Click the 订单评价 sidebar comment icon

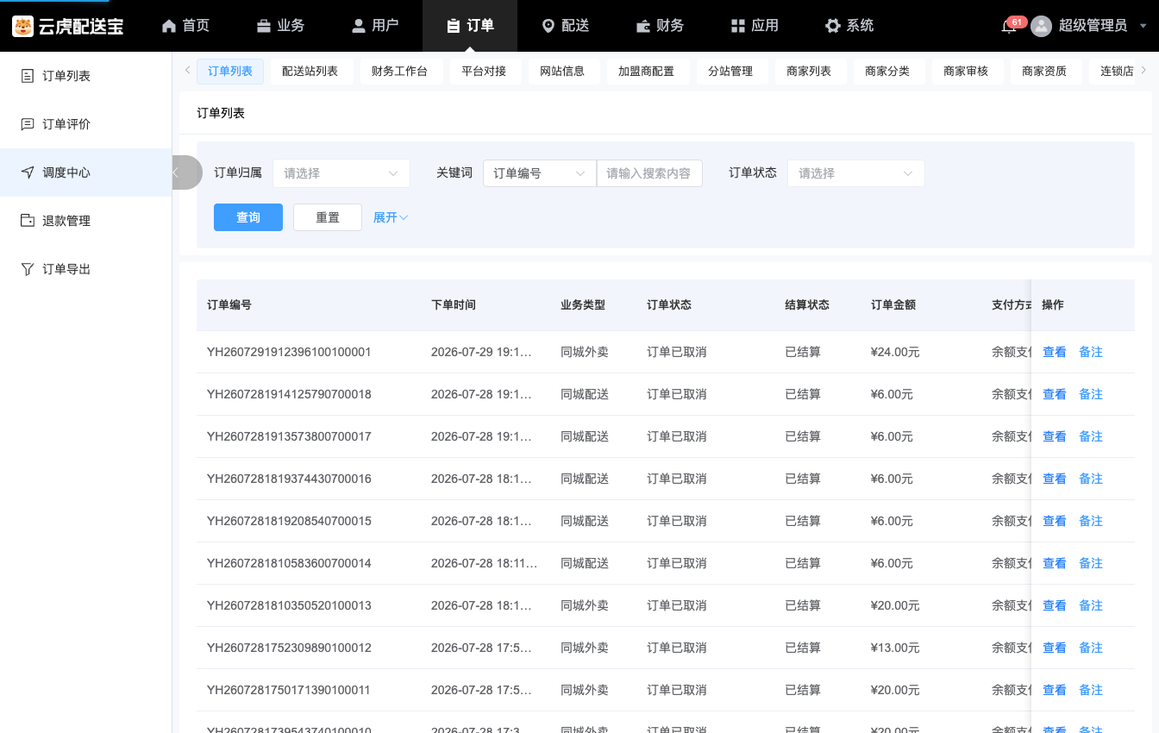28,124
